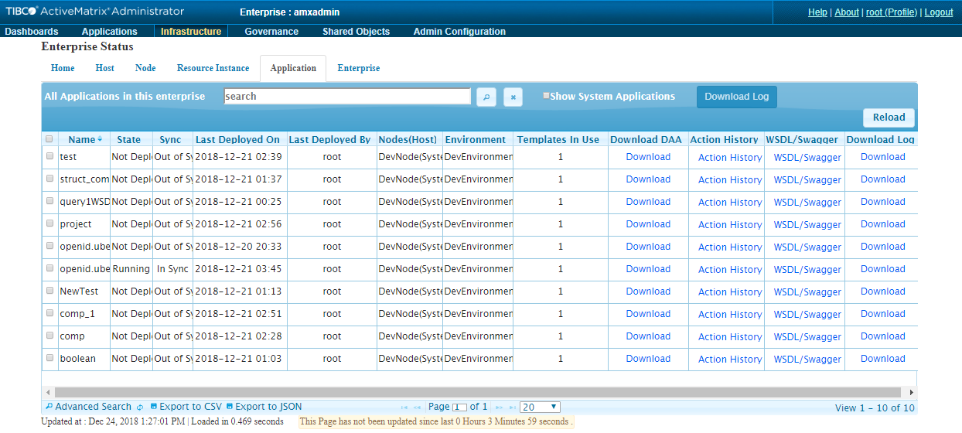Click the Name column sort arrow

tap(100, 140)
